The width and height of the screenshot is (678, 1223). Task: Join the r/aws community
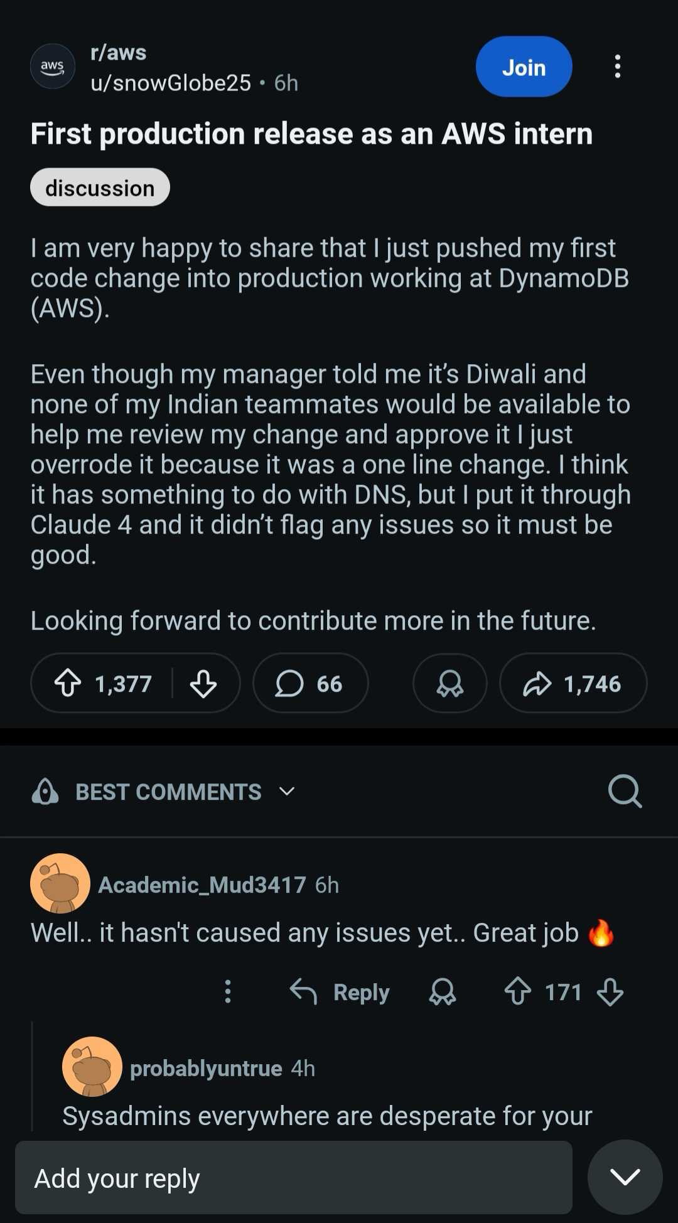[x=524, y=67]
